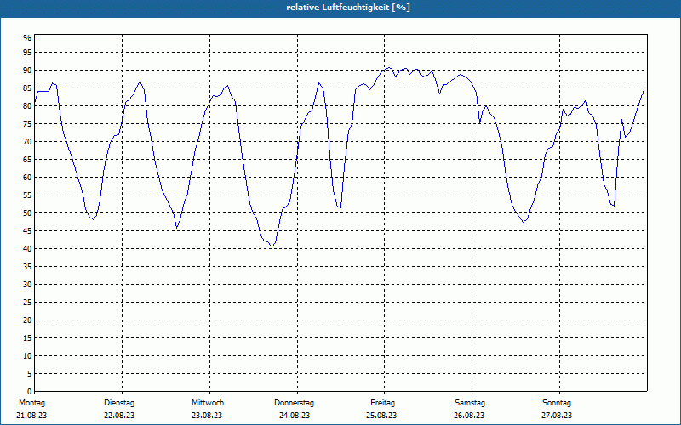
Task: Click the date 25.08.23
Action: 381,416
